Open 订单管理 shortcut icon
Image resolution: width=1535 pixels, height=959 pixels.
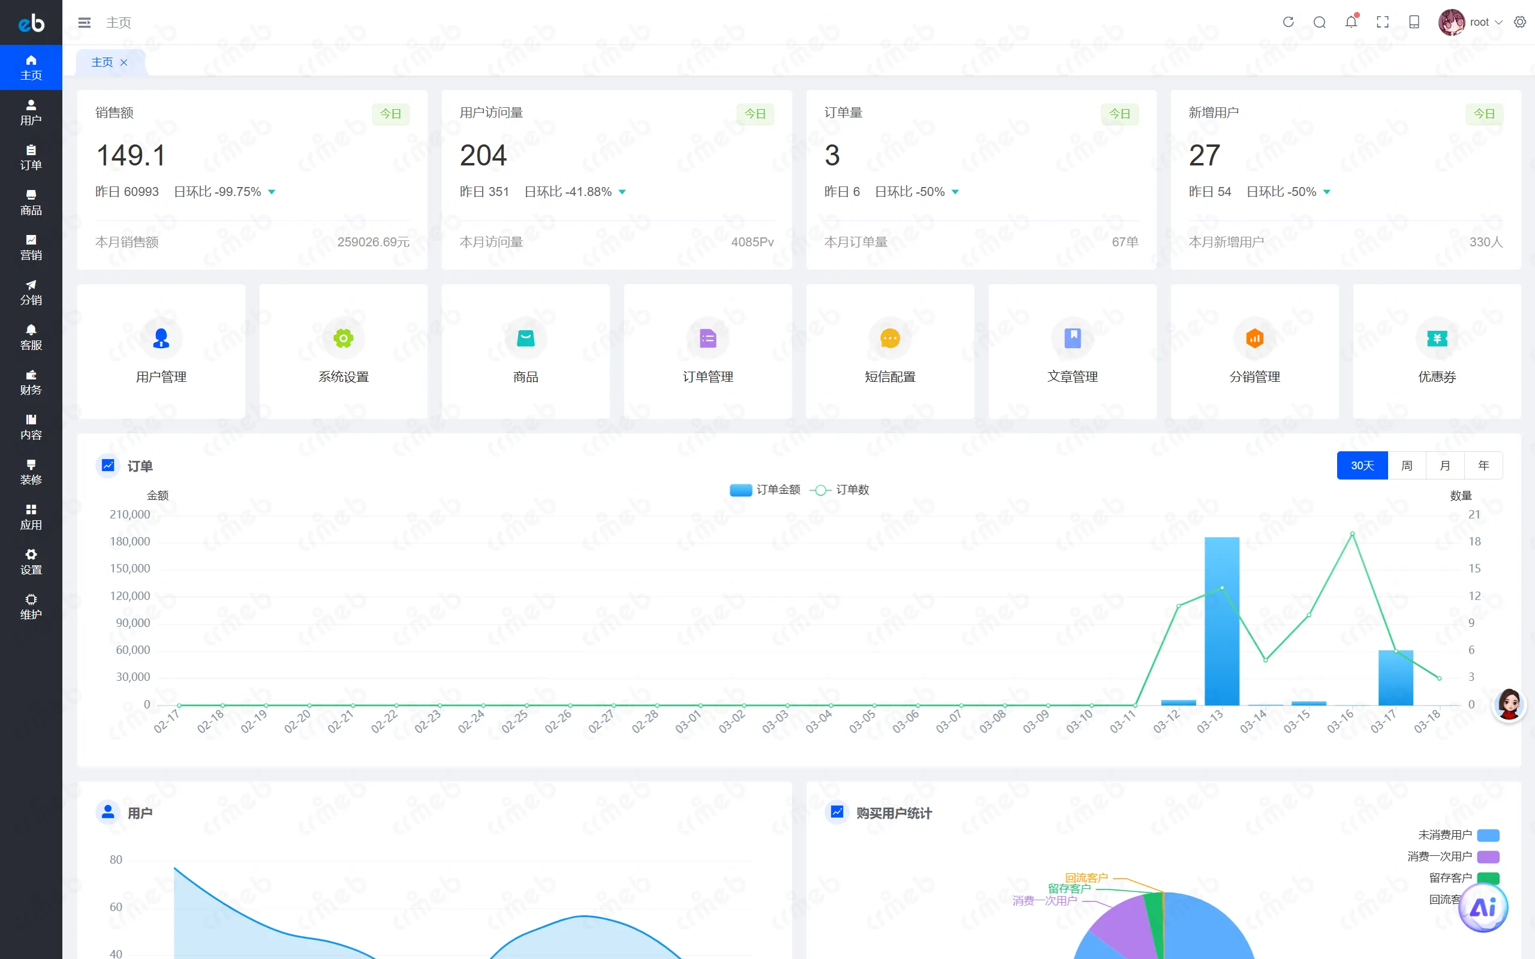pos(708,338)
